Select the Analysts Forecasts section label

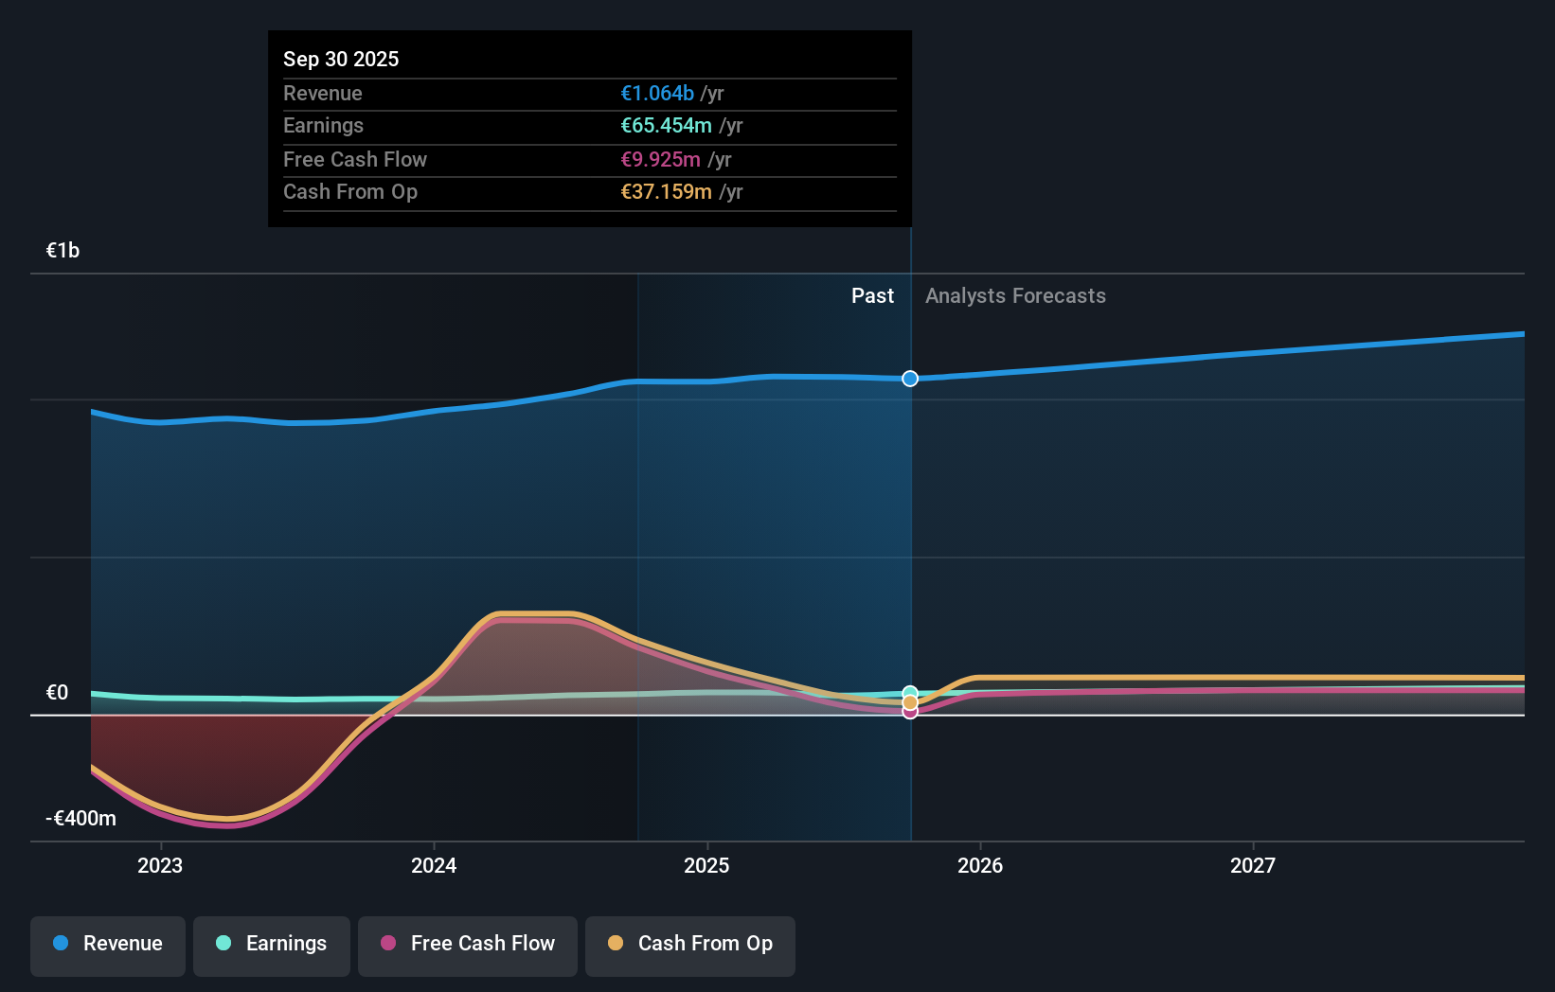pos(1014,295)
